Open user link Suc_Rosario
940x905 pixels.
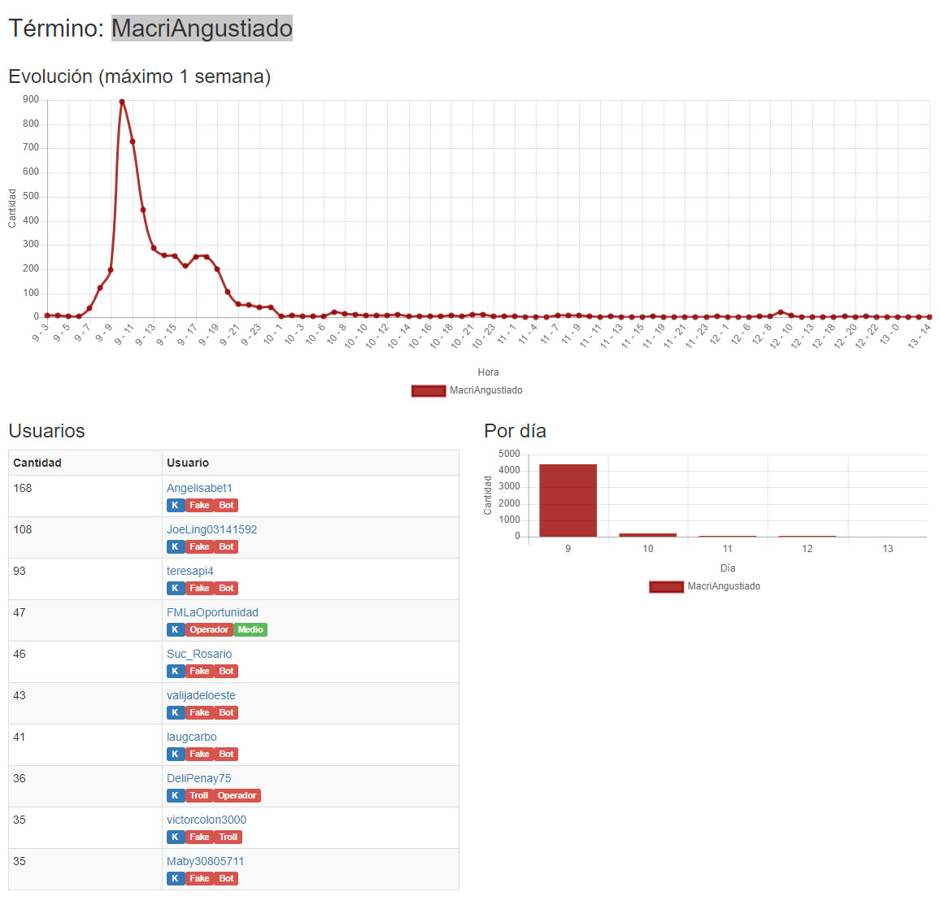tap(199, 653)
